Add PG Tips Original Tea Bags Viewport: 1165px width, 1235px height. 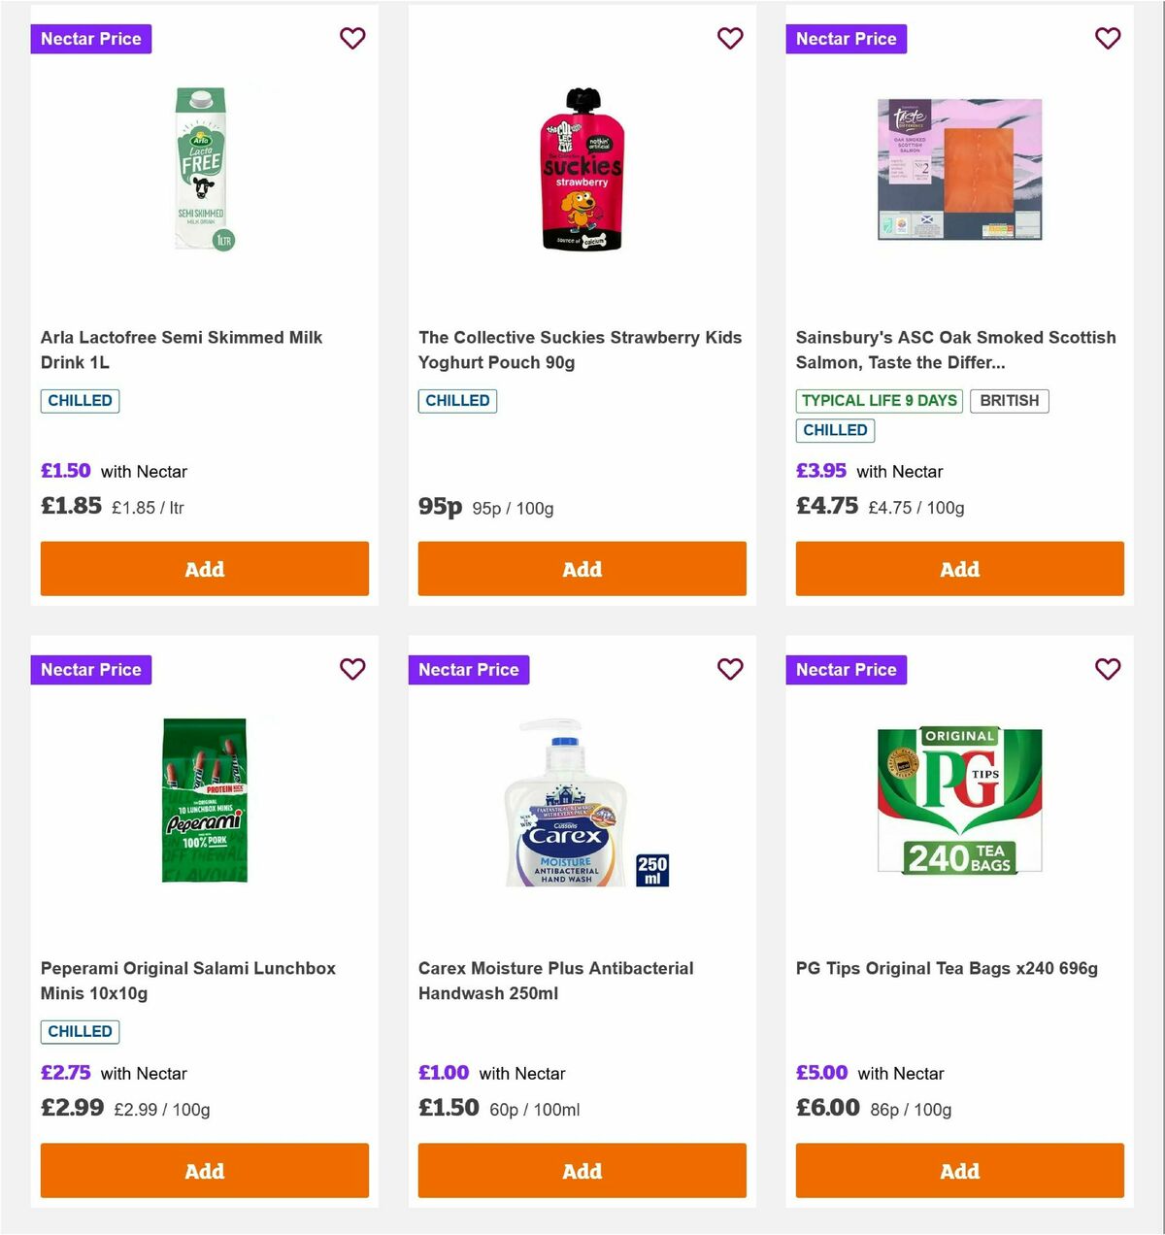tap(959, 1171)
